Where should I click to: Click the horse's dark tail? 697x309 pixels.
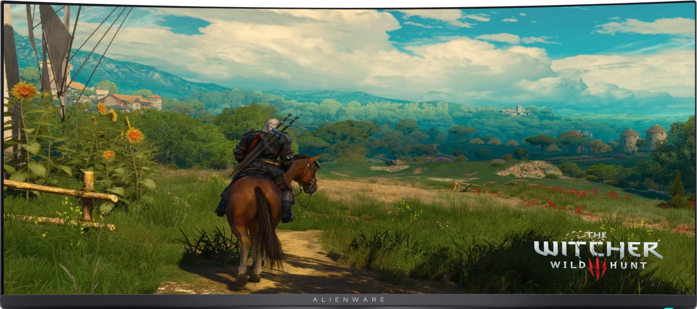pyautogui.click(x=269, y=230)
